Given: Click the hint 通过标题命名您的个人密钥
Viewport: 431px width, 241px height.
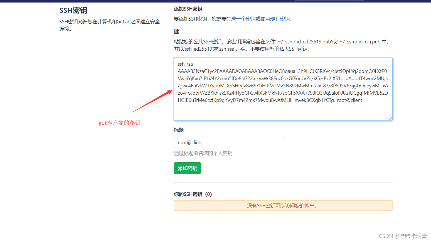Looking at the screenshot, I should (x=203, y=153).
